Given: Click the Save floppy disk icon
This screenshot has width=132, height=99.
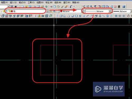Looking at the screenshot, I should tap(30, 7).
